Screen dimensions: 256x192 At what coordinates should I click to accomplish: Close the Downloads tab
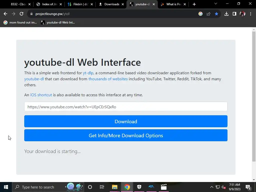pos(123,4)
